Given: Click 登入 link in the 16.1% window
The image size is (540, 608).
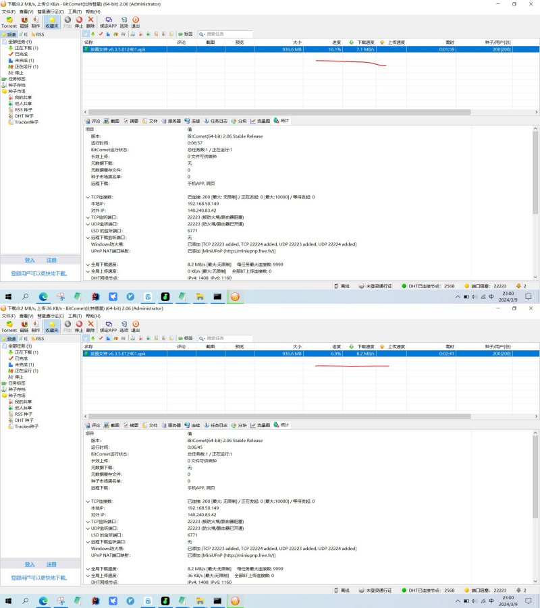Looking at the screenshot, I should [x=30, y=260].
